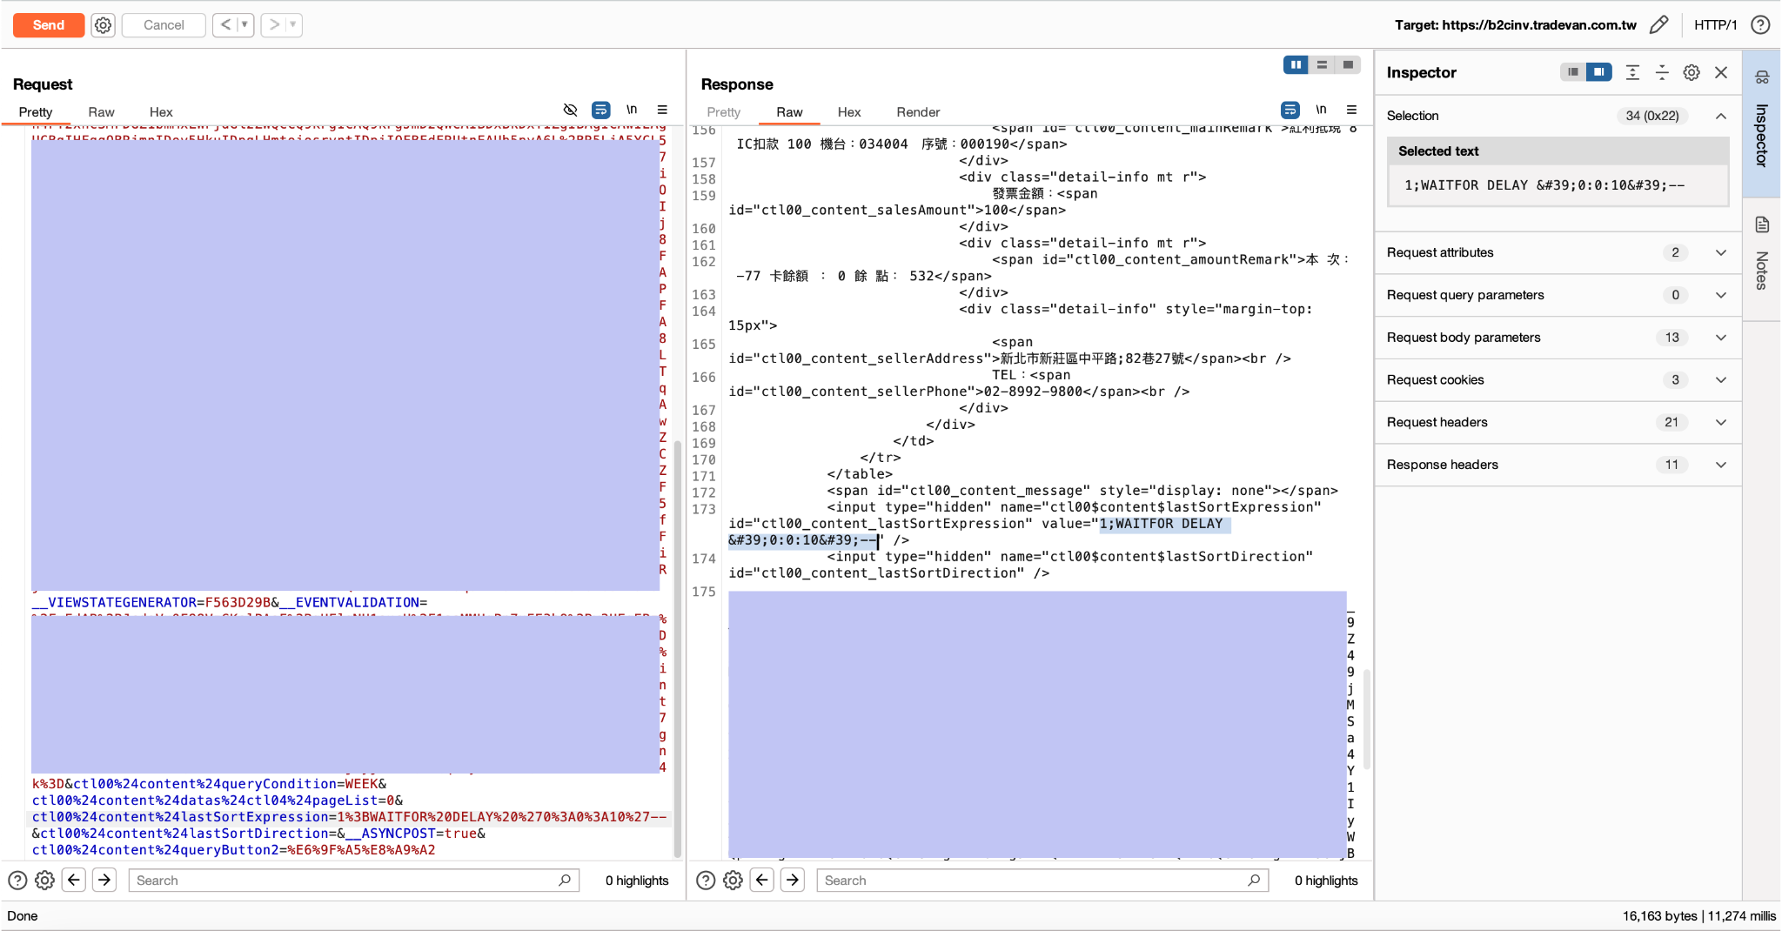
Task: Switch to side-by-side request/response layout
Action: click(1296, 64)
